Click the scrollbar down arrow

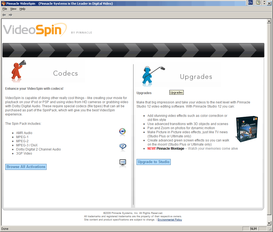tap(269, 223)
